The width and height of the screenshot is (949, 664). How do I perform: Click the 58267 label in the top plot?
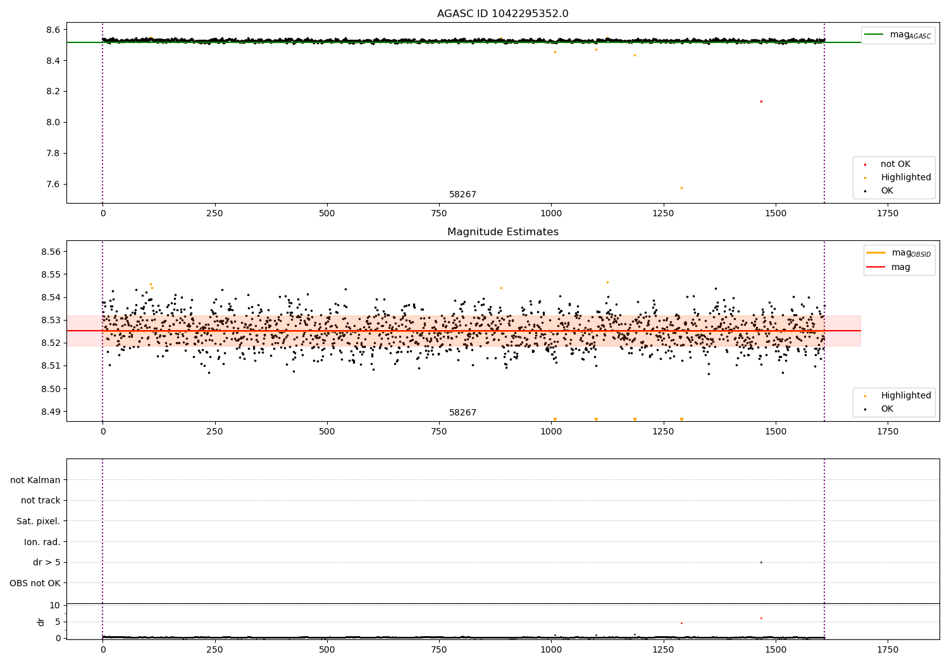462,195
